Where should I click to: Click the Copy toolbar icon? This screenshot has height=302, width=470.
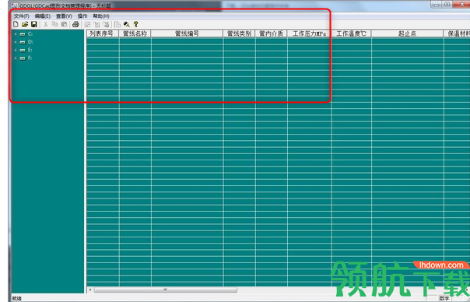point(54,24)
